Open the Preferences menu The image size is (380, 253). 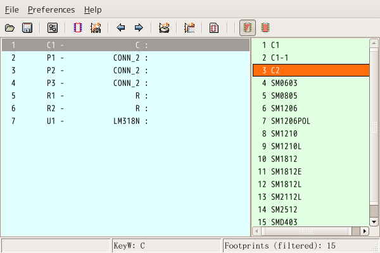[51, 10]
